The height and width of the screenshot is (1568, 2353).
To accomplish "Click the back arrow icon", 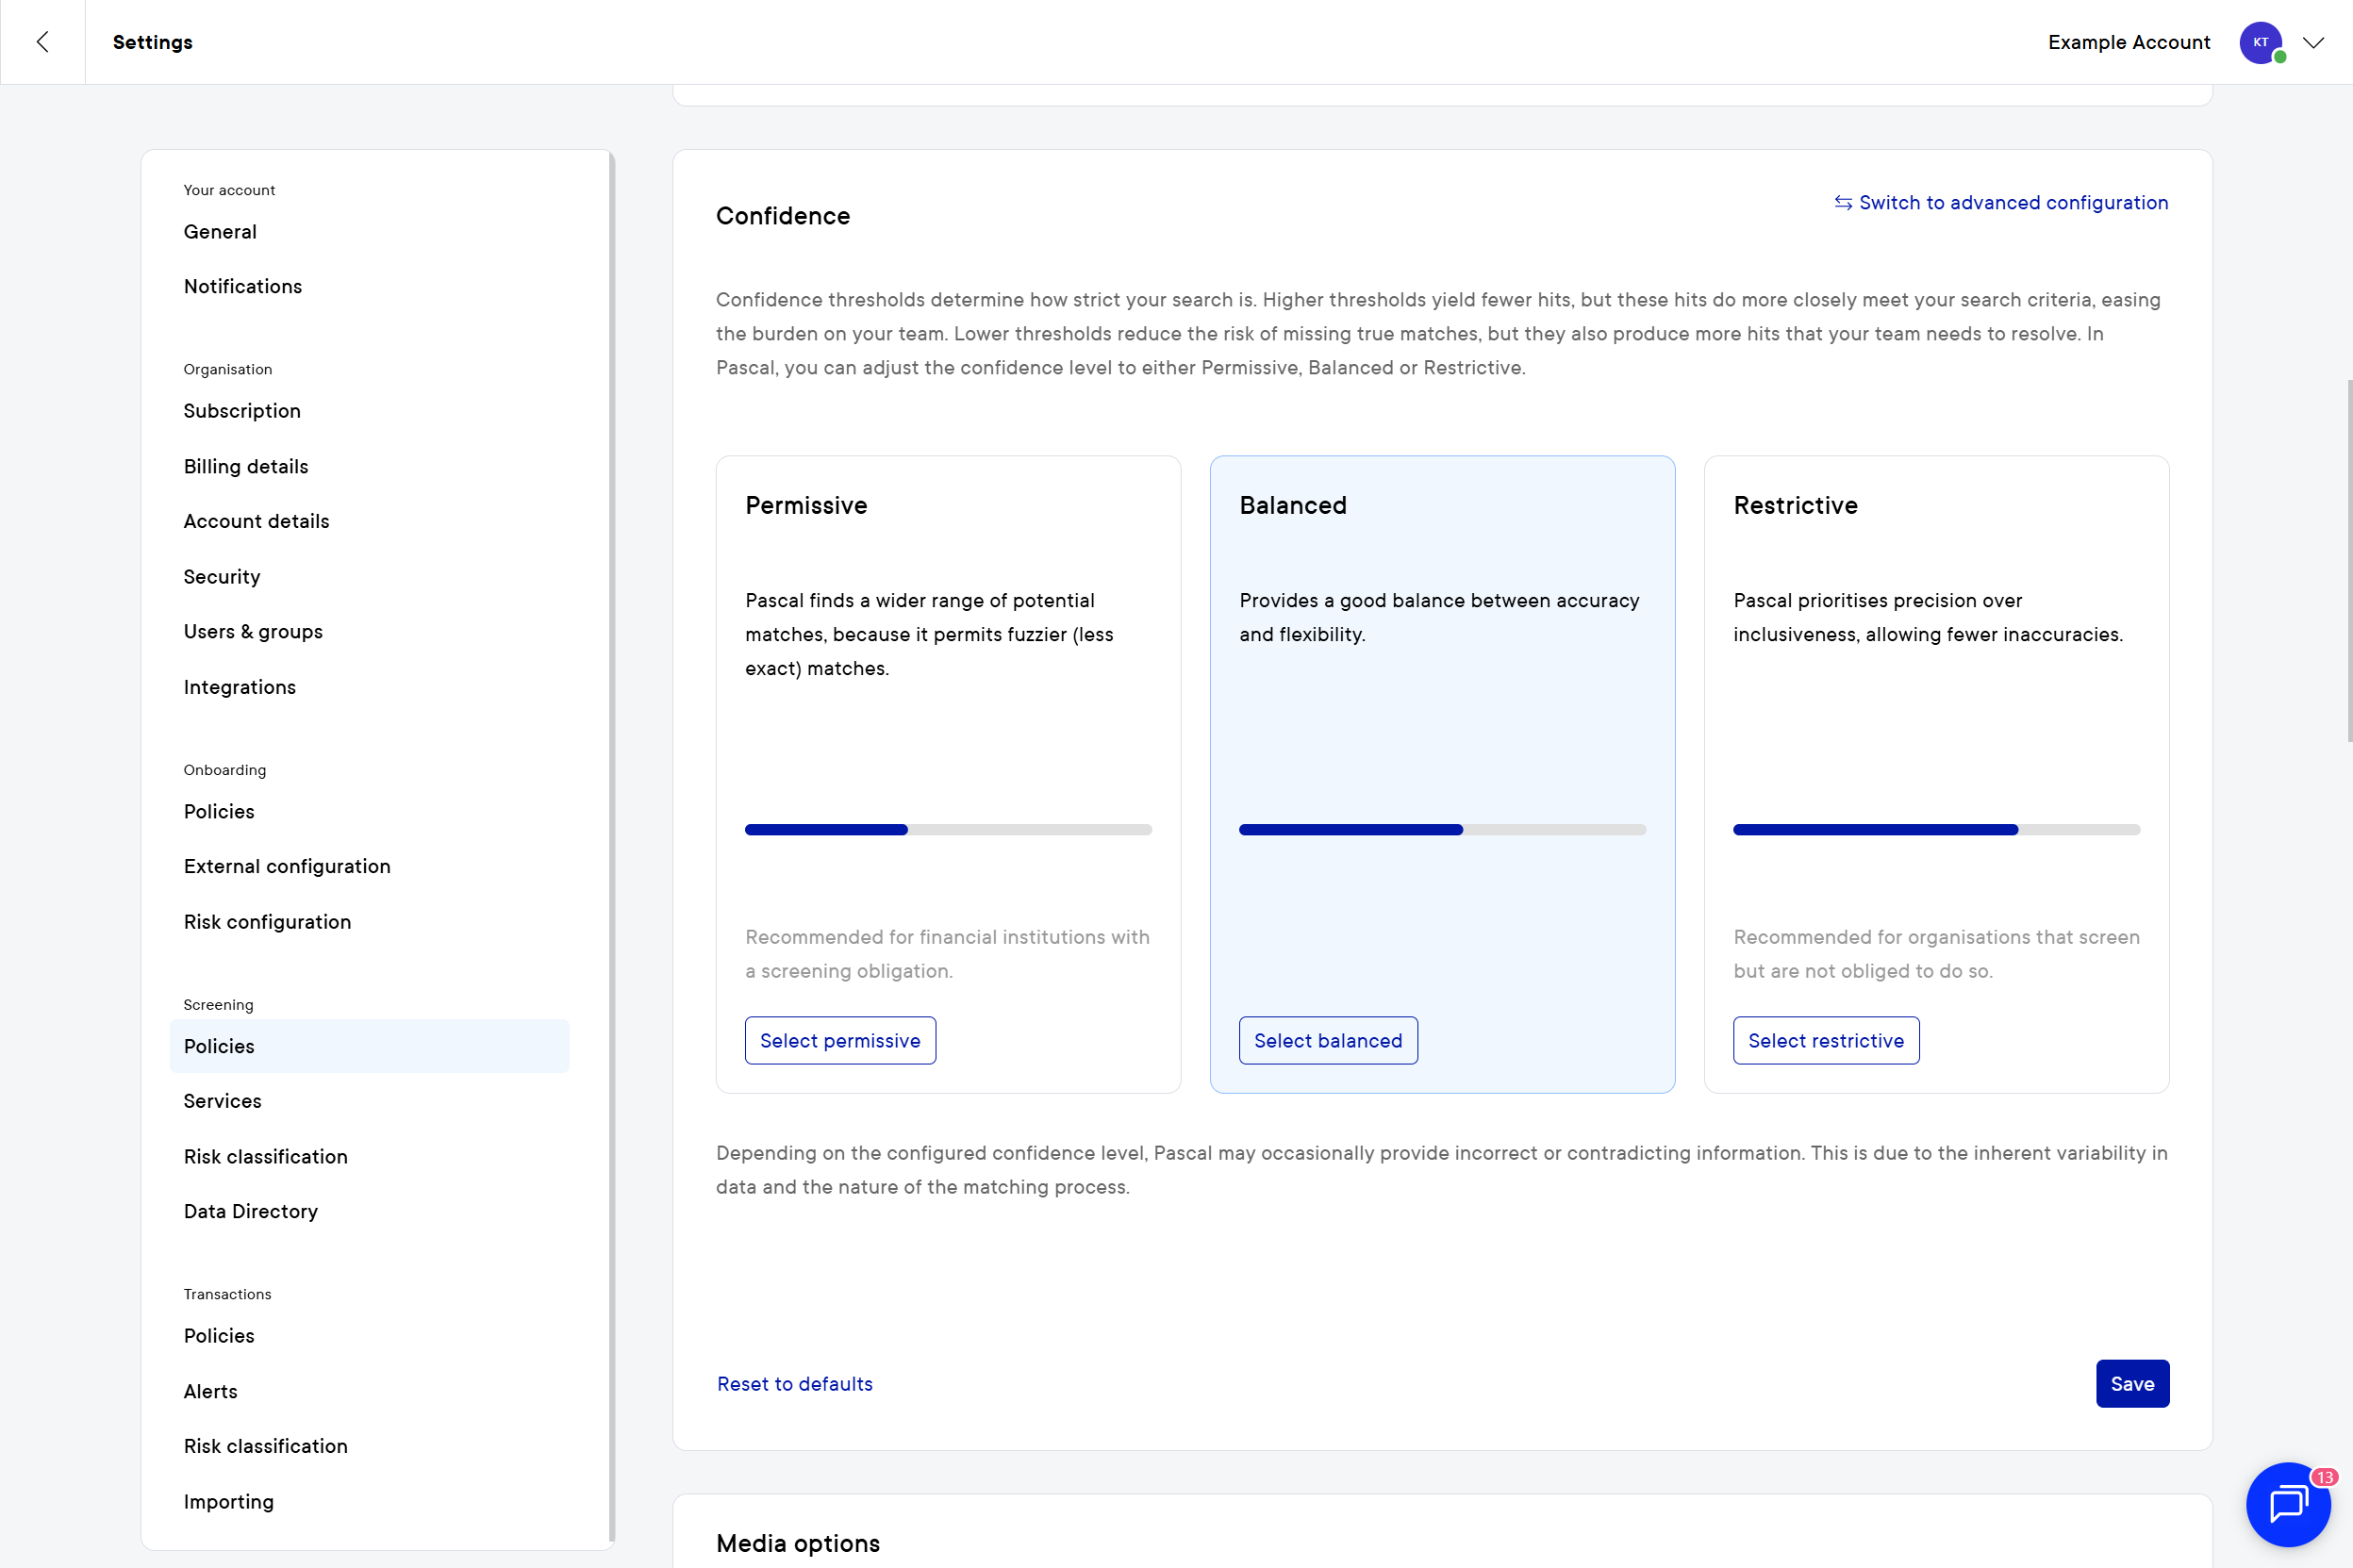I will point(42,42).
